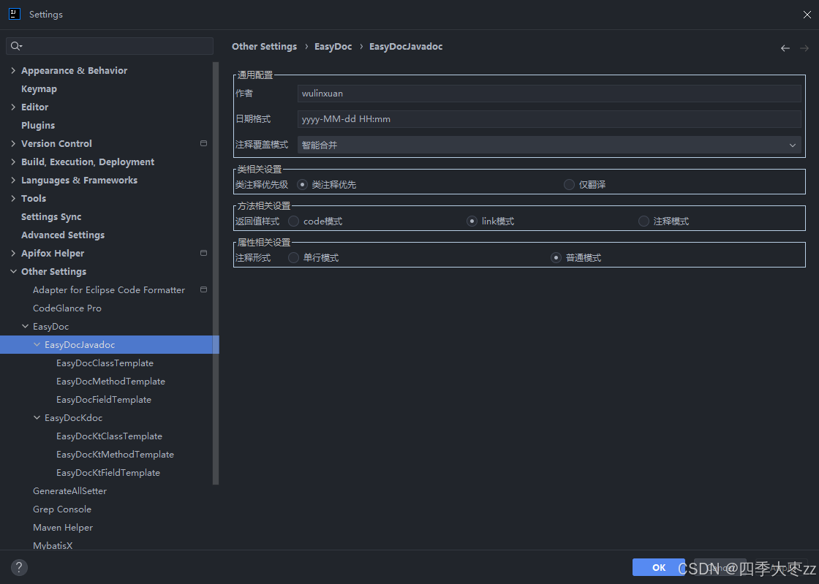This screenshot has height=584, width=819.
Task: Open the 注释覆盖模式 dropdown
Action: (x=549, y=145)
